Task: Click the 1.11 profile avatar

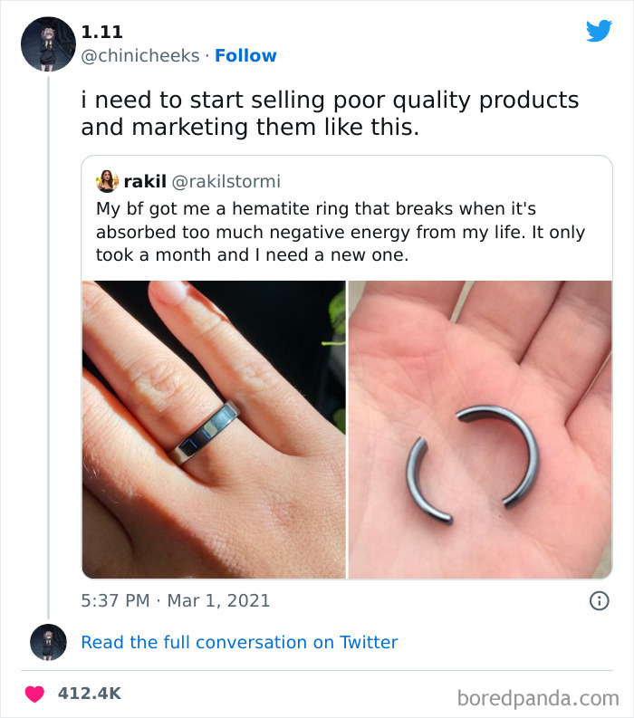Action: point(47,44)
